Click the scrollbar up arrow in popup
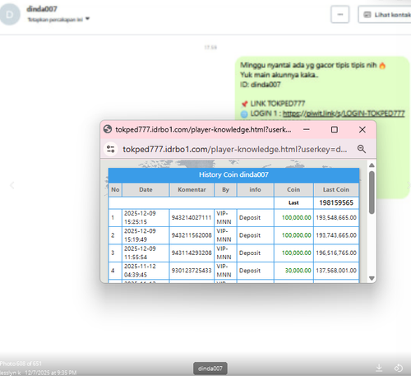 372,165
